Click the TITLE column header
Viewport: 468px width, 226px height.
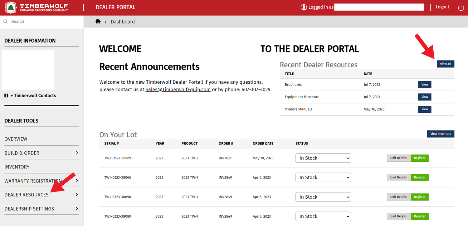[289, 74]
